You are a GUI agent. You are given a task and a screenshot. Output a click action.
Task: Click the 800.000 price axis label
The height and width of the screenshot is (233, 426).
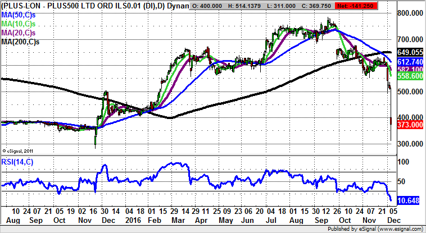(409, 13)
